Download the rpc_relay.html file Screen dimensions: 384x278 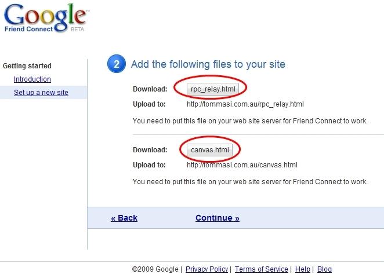212,89
